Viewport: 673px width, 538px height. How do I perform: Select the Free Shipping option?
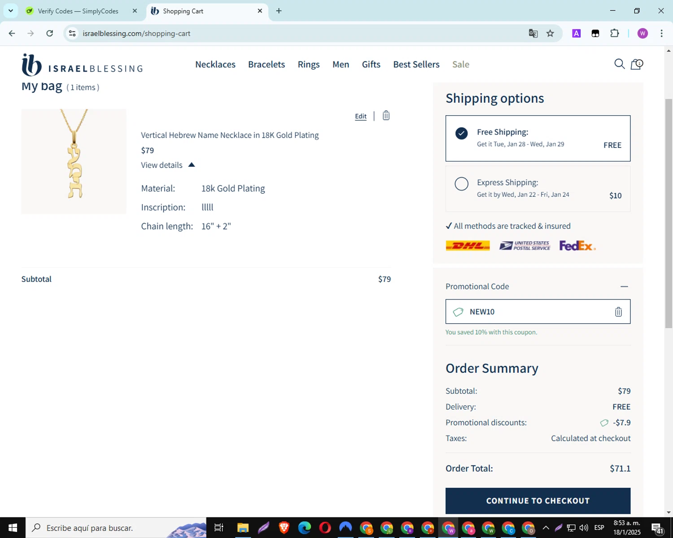[538, 138]
